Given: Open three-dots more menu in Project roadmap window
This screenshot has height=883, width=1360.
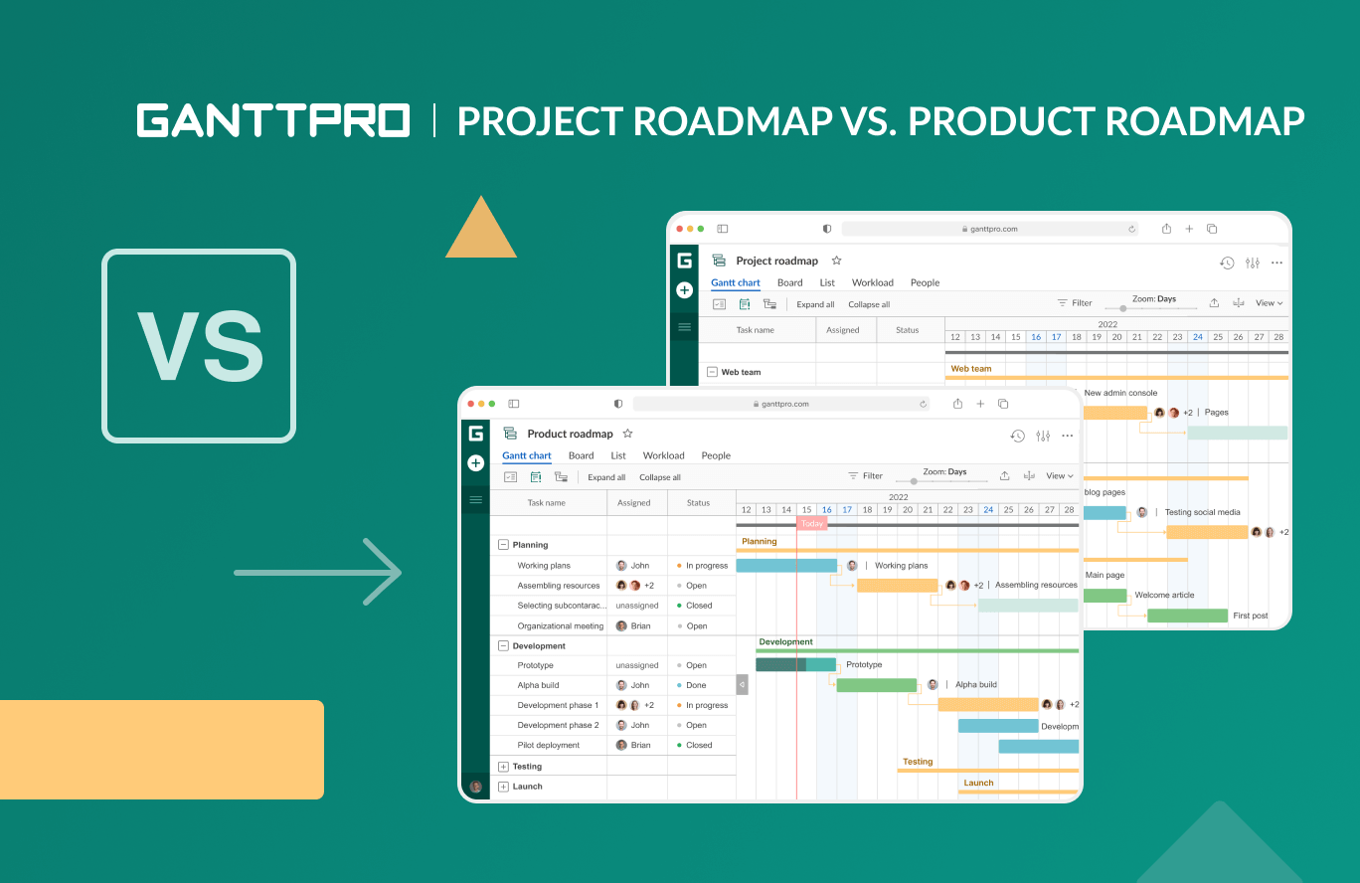Looking at the screenshot, I should pyautogui.click(x=1277, y=263).
